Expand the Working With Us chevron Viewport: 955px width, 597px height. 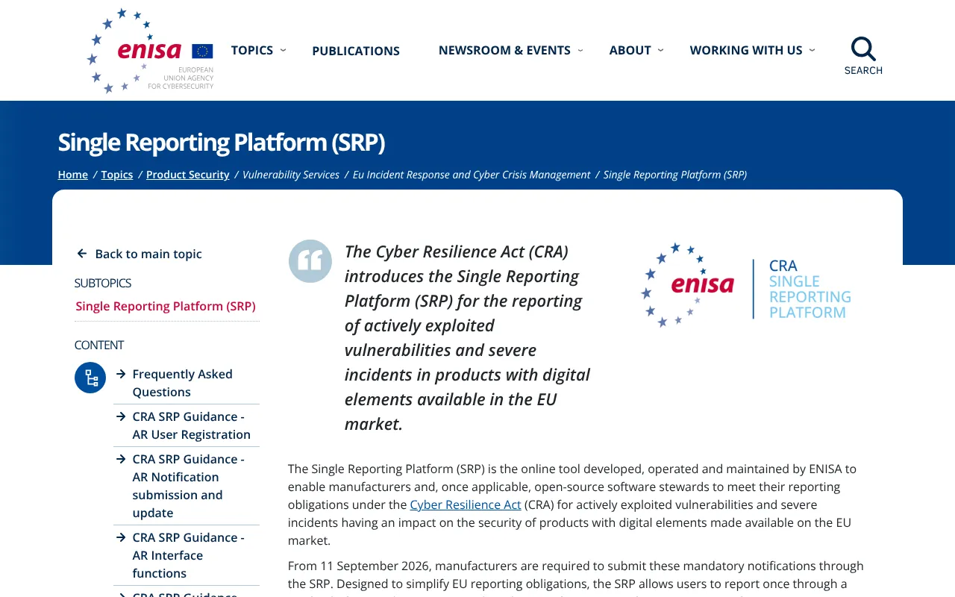pos(812,50)
